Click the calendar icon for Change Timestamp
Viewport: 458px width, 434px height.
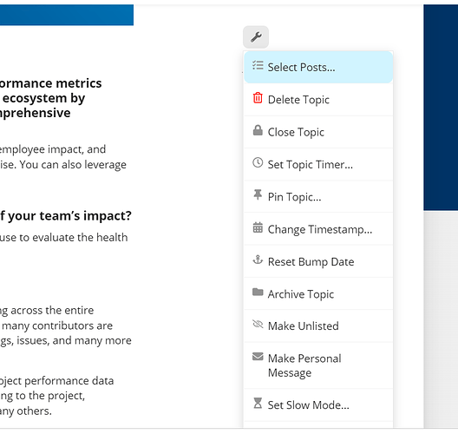(x=258, y=227)
